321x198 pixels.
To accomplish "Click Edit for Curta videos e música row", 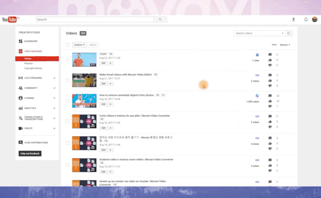I will pyautogui.click(x=104, y=128).
